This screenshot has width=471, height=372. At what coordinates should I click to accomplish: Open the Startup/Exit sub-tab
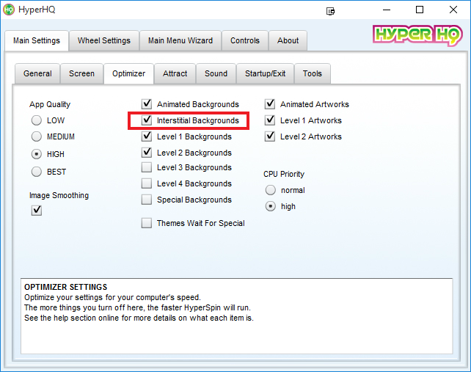pos(265,74)
